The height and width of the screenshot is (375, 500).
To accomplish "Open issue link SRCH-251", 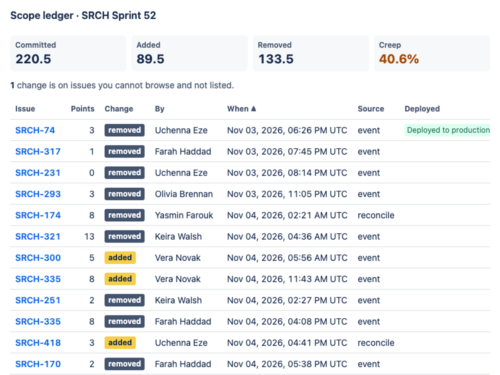I will [x=38, y=300].
